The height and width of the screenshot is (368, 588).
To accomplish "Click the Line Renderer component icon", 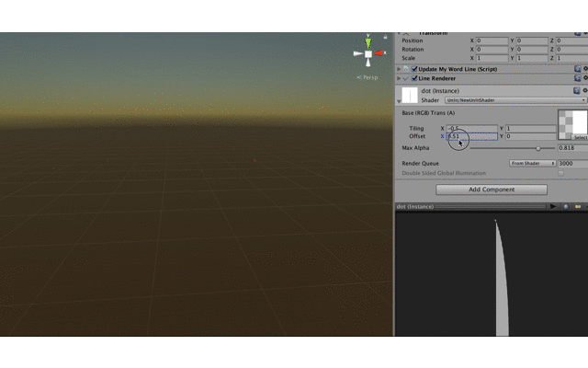I will pos(406,78).
